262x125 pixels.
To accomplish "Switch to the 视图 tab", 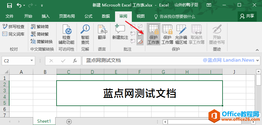I will pyautogui.click(x=140, y=16).
